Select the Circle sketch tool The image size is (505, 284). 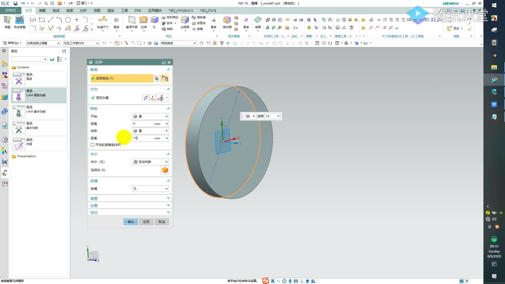tap(68, 20)
